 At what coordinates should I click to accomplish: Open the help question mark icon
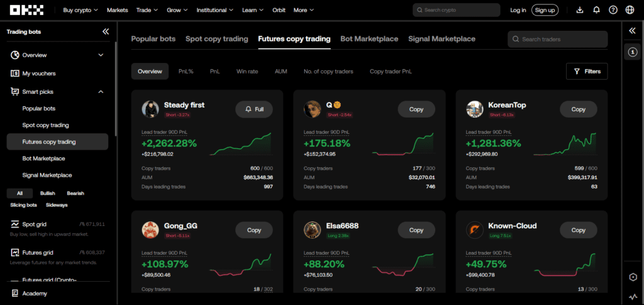coord(613,10)
